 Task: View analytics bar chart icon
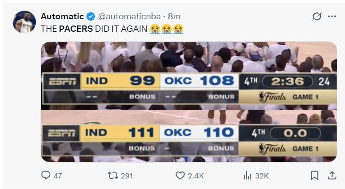pyautogui.click(x=248, y=176)
